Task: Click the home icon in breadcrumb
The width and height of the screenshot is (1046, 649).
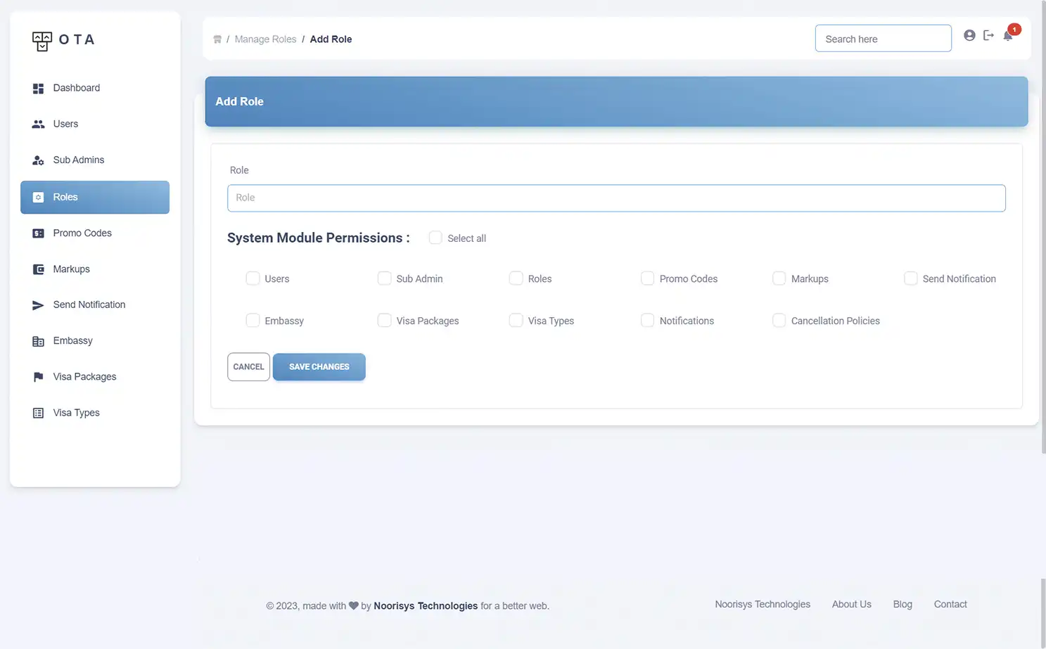Action: [x=217, y=39]
